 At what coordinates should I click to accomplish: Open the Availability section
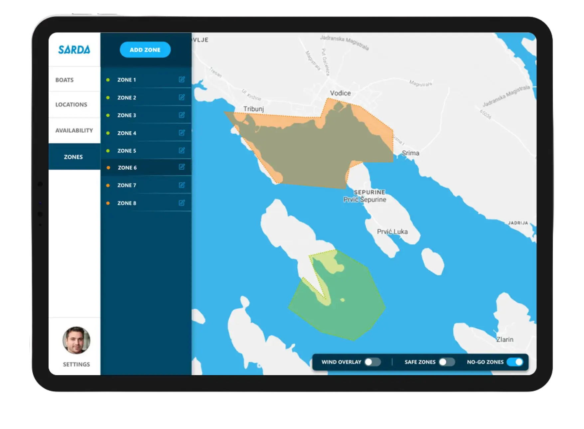click(x=74, y=131)
